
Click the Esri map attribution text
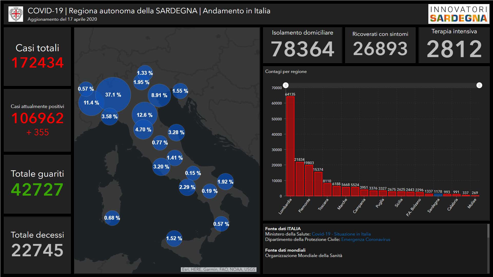[x=219, y=269]
